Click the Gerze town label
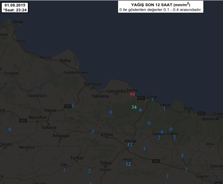 tap(20, 41)
